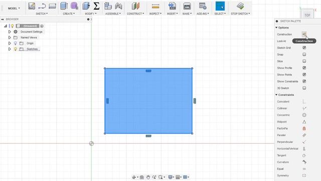Collapse the Constraints section in Sketch Palette

[276, 95]
